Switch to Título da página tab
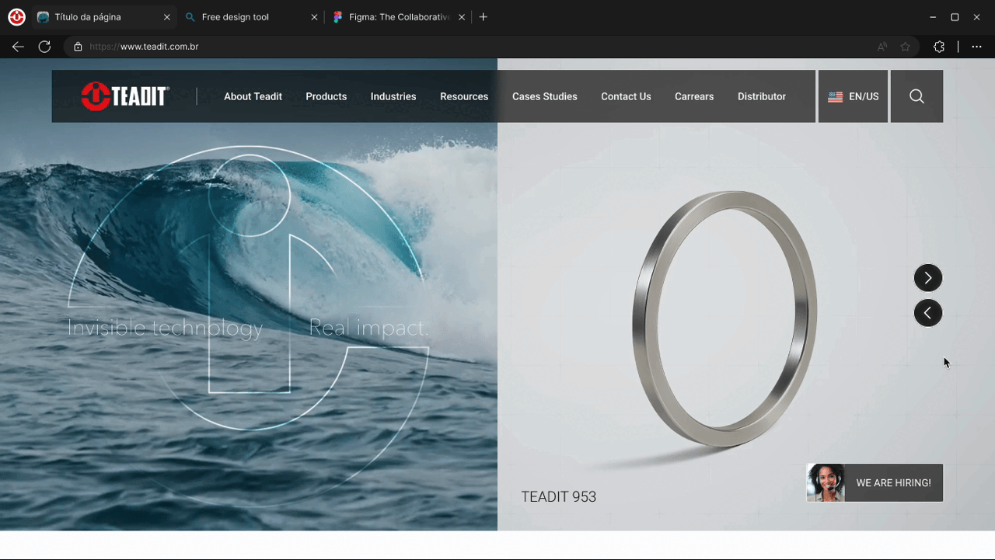The image size is (995, 560). click(x=103, y=17)
